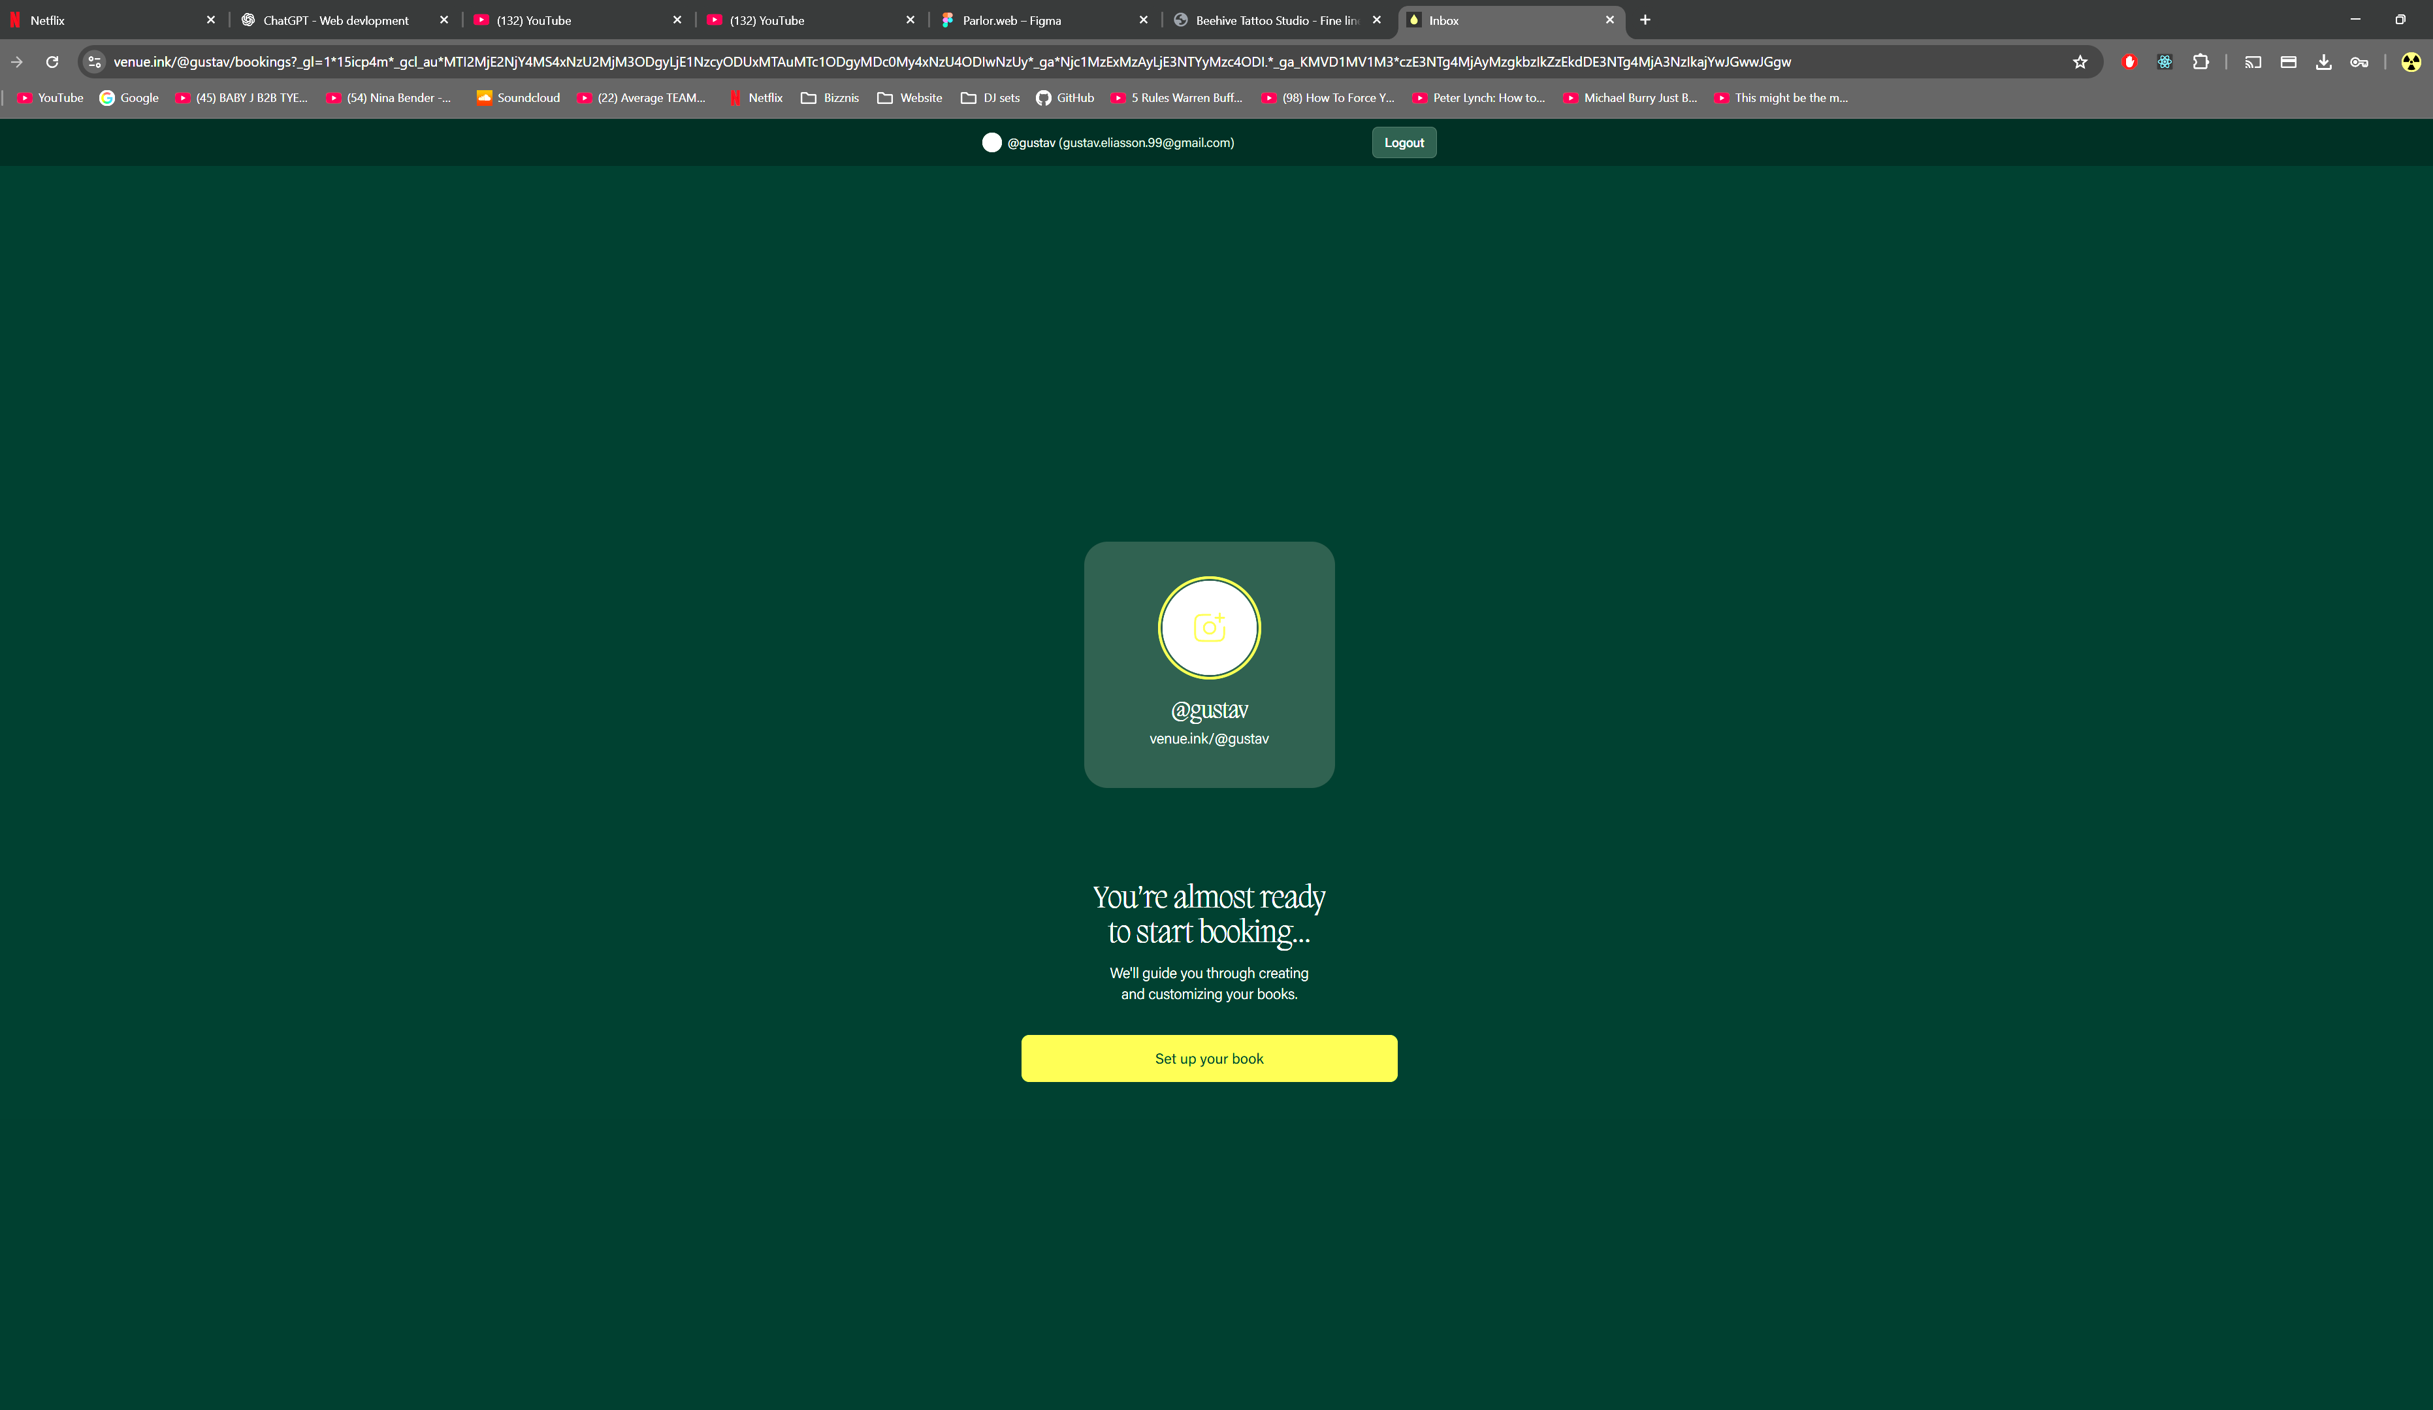Click the bookmark star icon in address bar
The height and width of the screenshot is (1410, 2433).
pos(2080,62)
